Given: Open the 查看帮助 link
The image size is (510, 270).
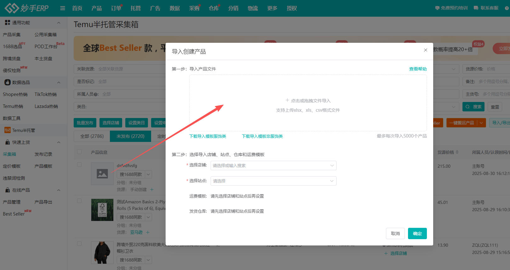Looking at the screenshot, I should pos(418,69).
